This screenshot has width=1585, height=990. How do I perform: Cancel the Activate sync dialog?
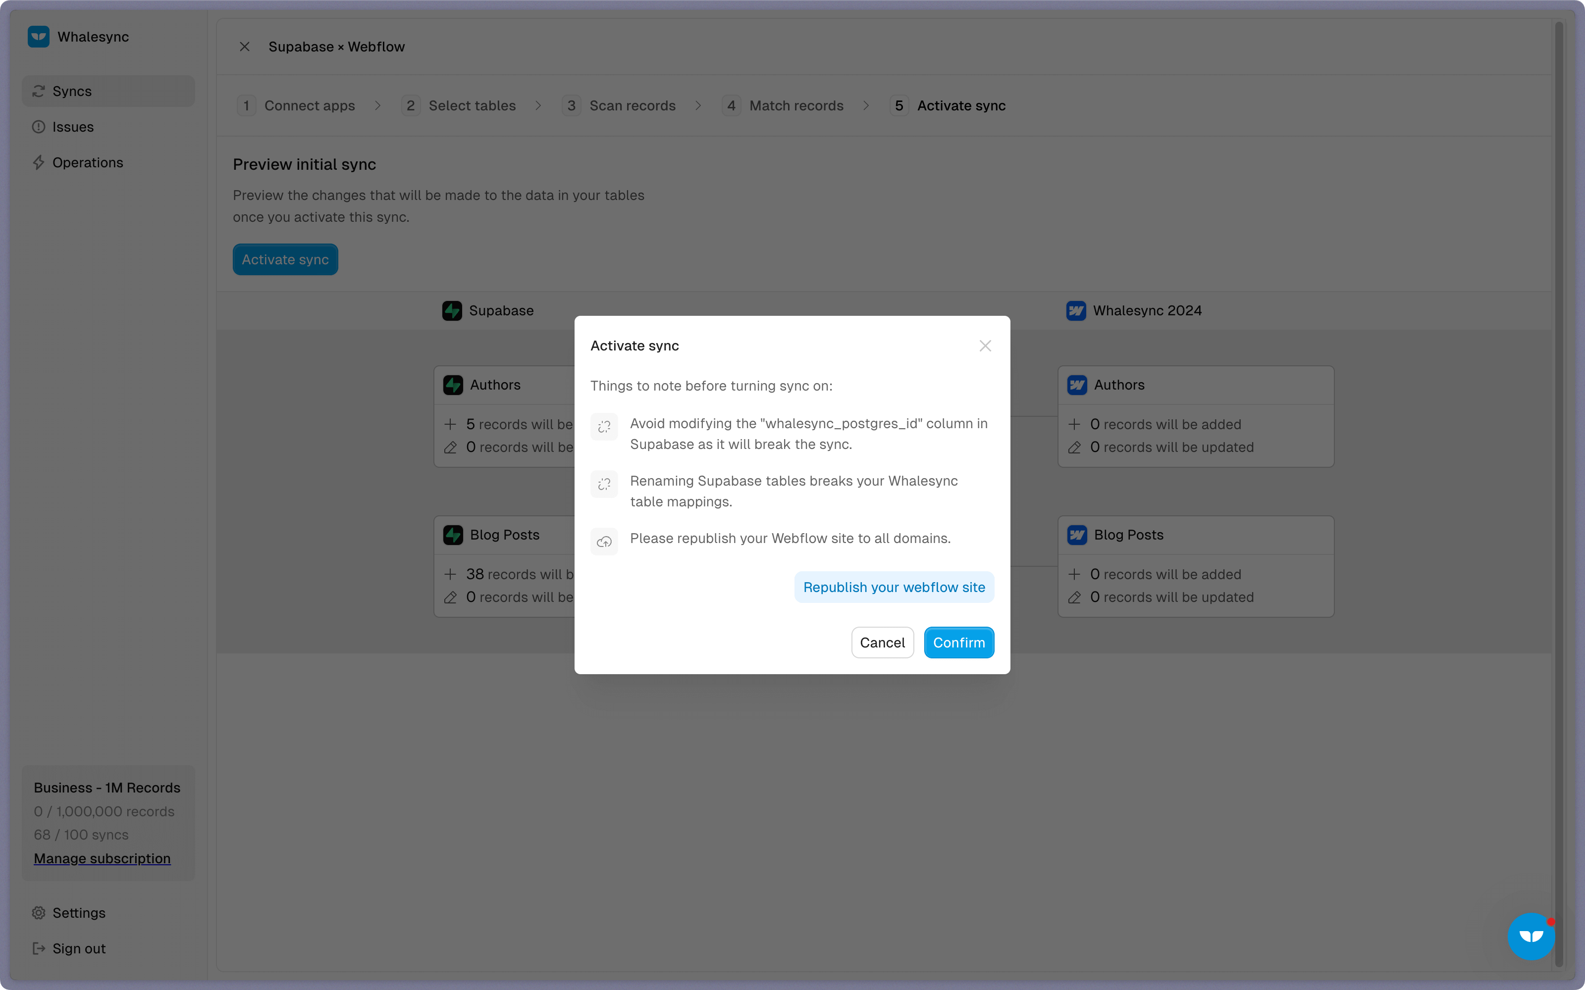pyautogui.click(x=882, y=643)
